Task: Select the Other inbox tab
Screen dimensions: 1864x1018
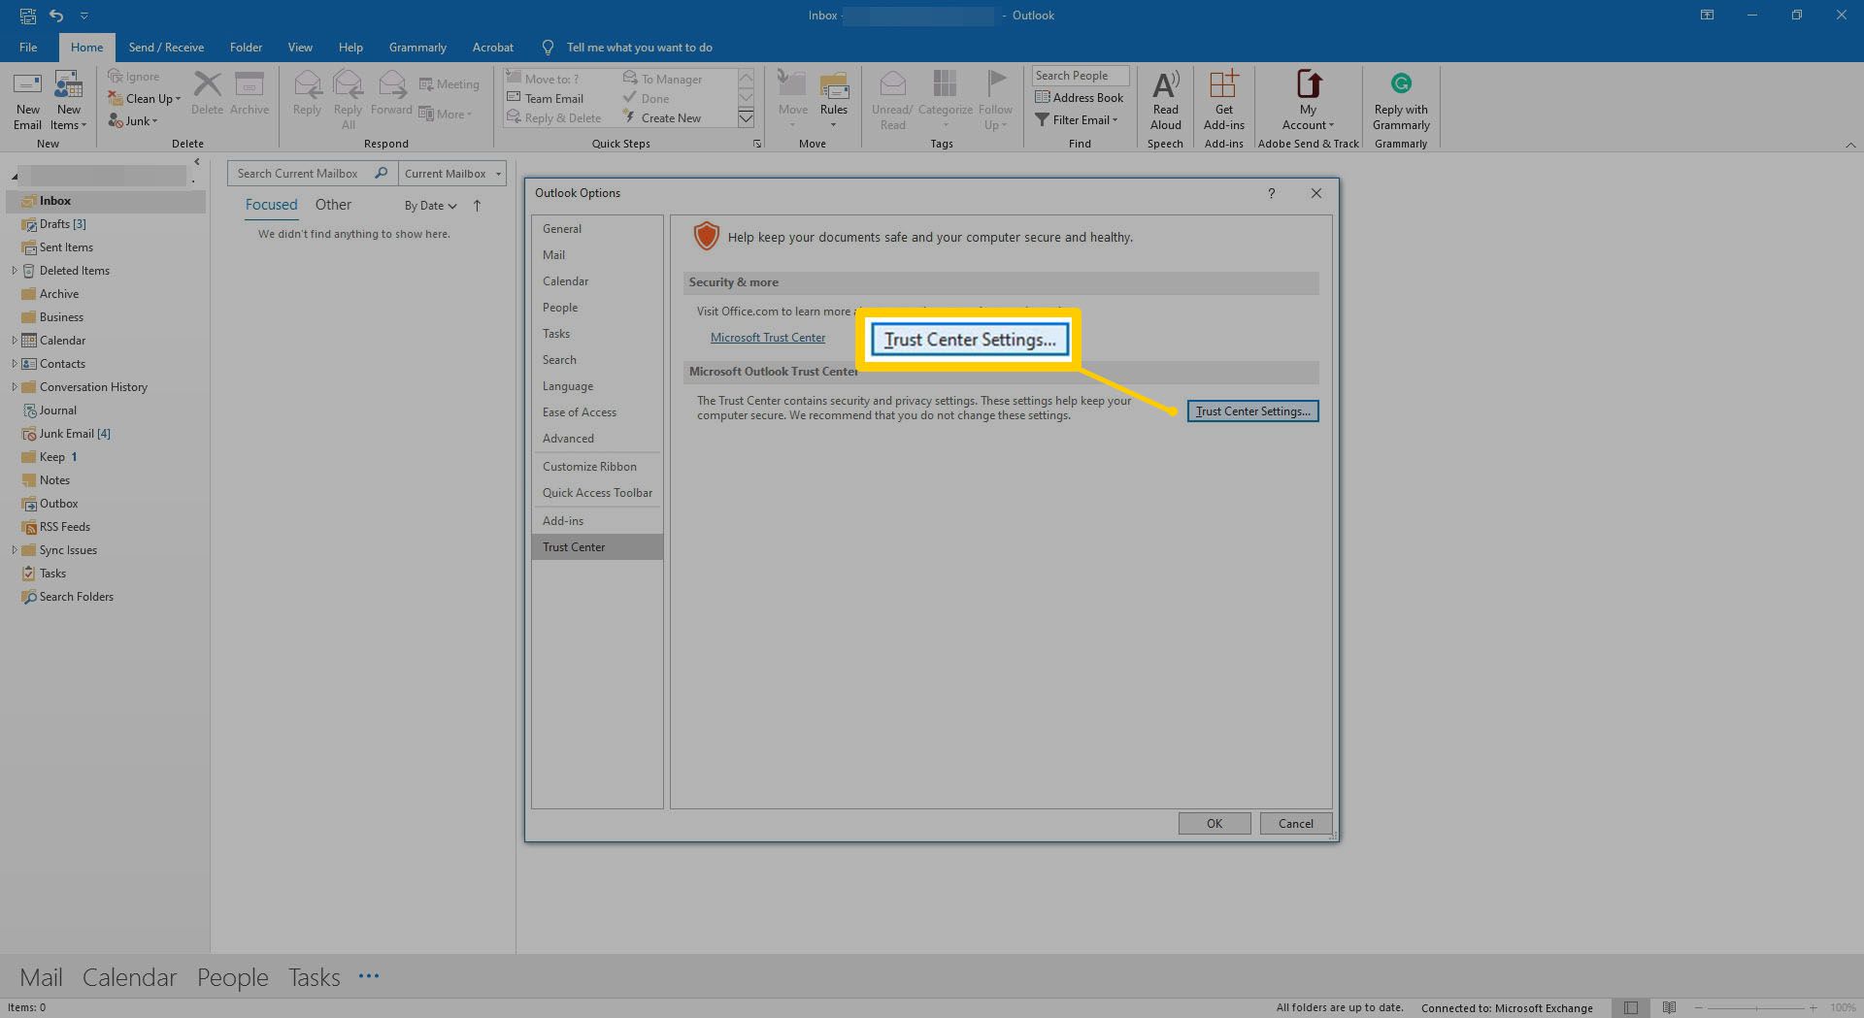Action: pos(333,205)
